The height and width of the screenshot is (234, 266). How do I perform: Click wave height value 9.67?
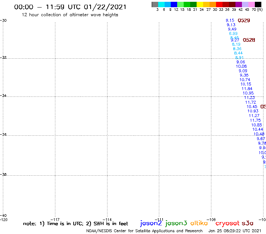pos(261,139)
